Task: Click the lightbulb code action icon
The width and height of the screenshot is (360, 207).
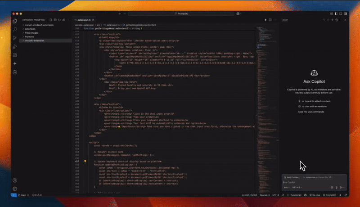Action: 85,162
